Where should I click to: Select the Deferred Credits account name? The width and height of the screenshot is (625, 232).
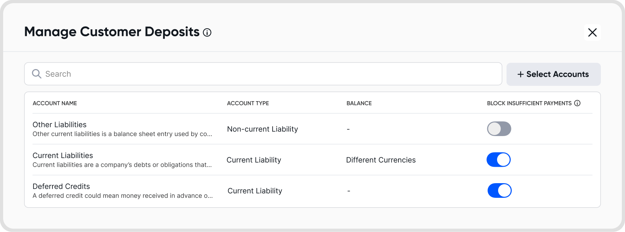[61, 186]
